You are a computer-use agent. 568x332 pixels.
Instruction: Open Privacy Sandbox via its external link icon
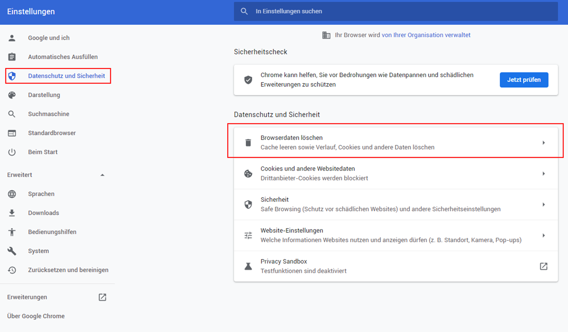[543, 266]
